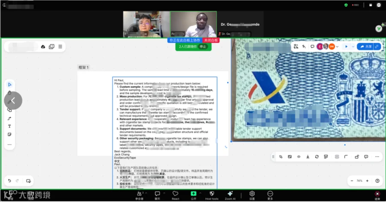This screenshot has width=386, height=202.
Task: Select the Hi Paul text box
Action: [165, 133]
